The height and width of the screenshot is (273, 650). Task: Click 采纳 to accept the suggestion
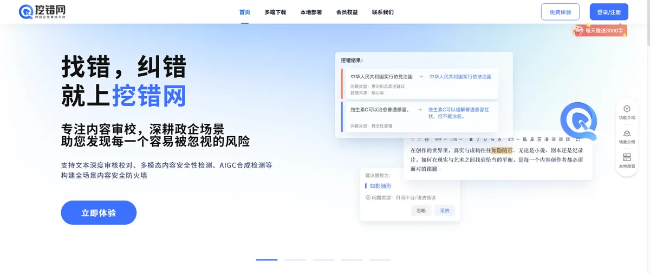[445, 210]
